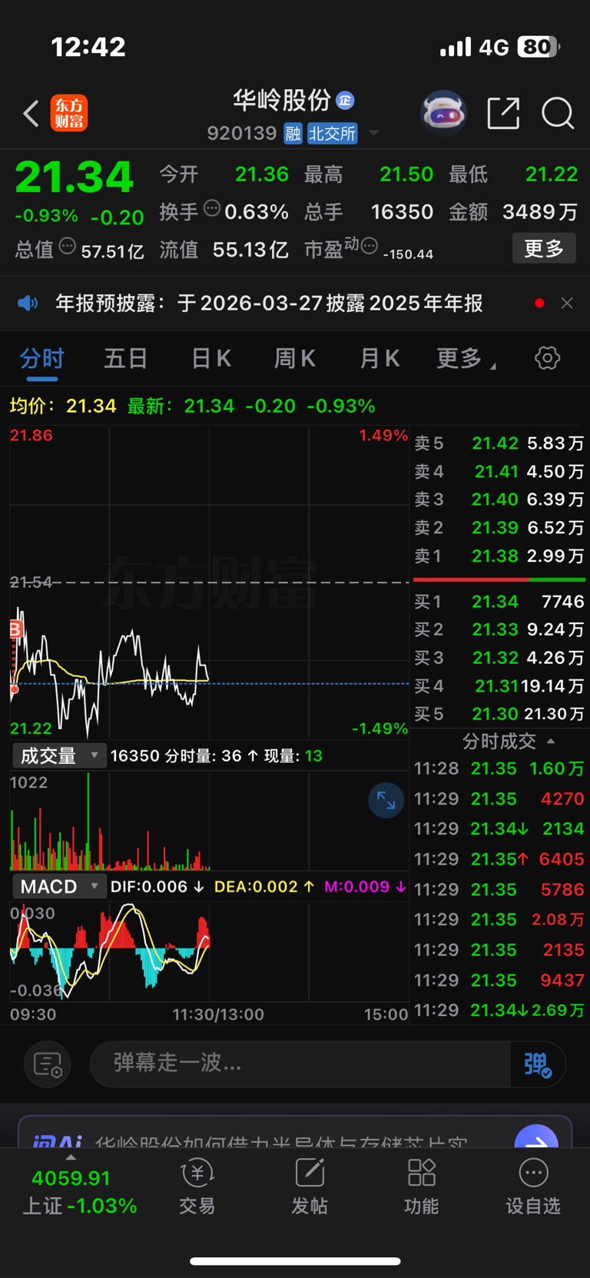Switch to the 五日 tab

126,359
